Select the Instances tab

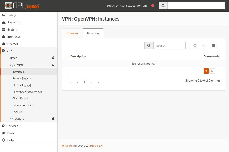pyautogui.click(x=72, y=33)
